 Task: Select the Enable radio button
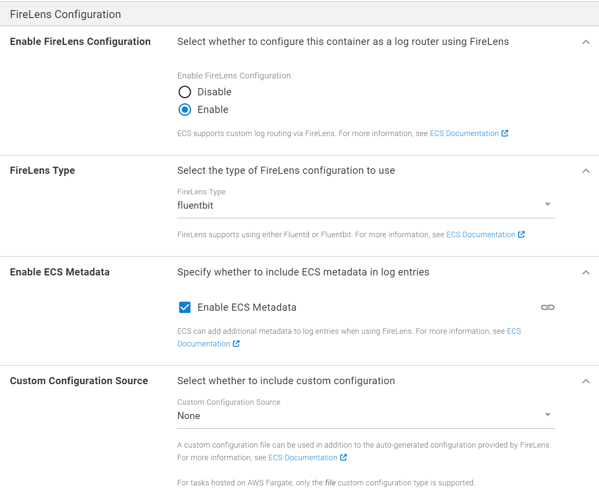pyautogui.click(x=185, y=110)
